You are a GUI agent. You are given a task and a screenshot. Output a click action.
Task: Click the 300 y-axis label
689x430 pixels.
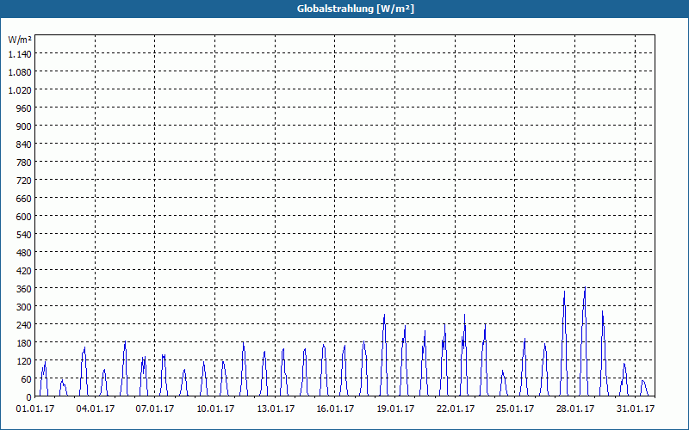pos(24,307)
